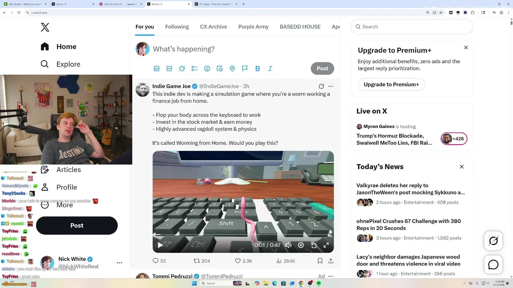Click the grey Post button in composer

click(322, 68)
